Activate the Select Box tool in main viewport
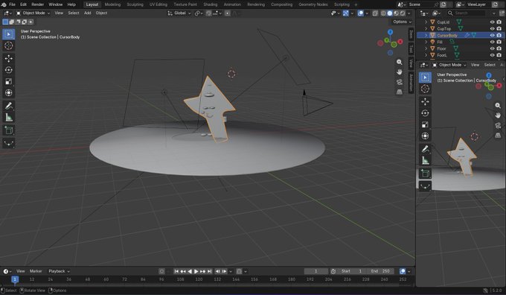 pos(9,34)
